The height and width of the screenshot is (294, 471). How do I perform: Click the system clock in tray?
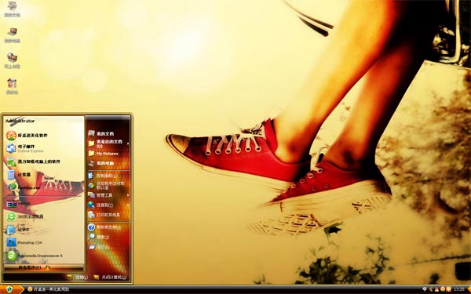click(459, 289)
